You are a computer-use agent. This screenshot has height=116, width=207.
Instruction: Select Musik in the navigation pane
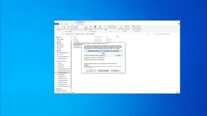[59, 49]
